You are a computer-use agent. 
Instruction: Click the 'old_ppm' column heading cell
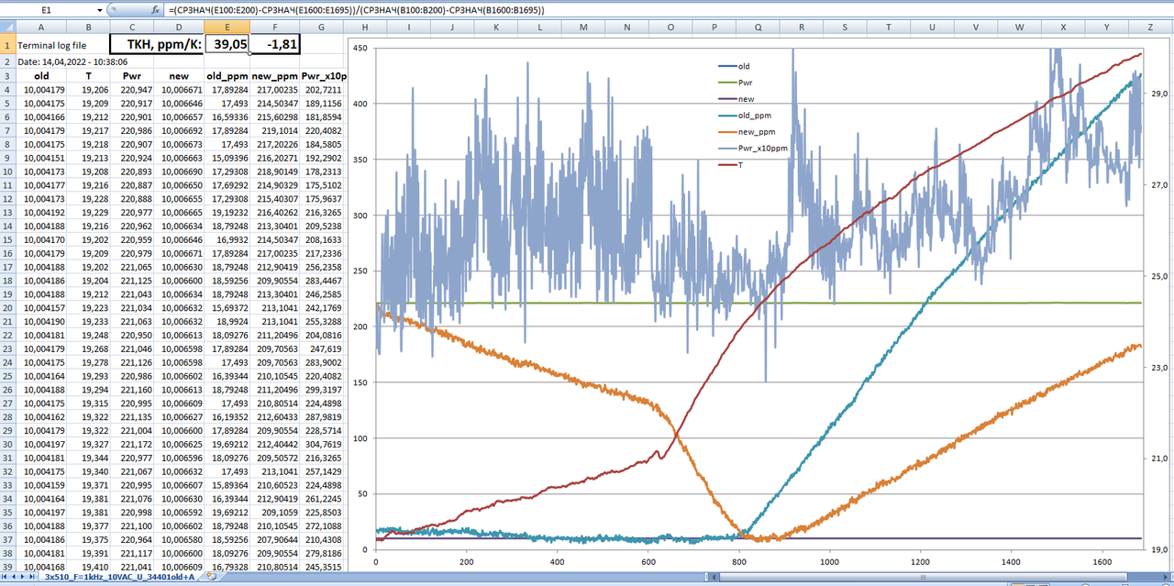click(x=227, y=76)
